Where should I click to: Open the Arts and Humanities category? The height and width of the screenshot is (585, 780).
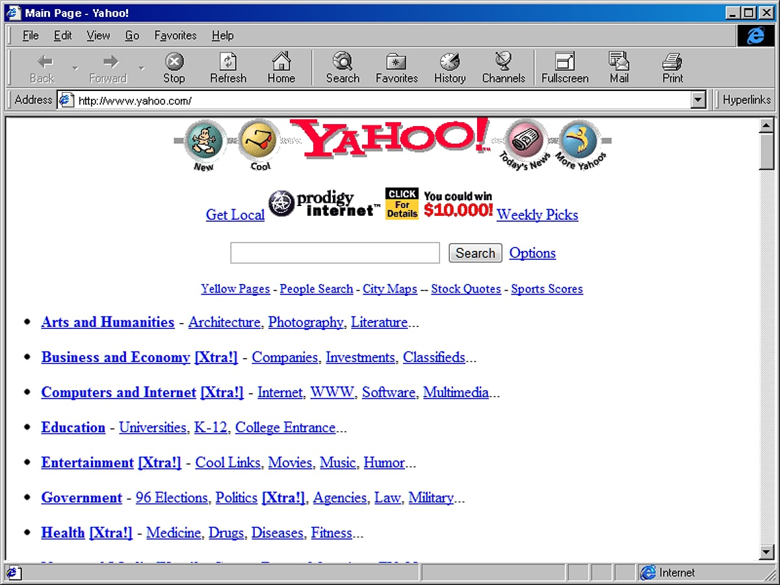pyautogui.click(x=108, y=322)
